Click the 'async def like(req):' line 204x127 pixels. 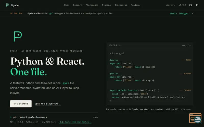(122, 77)
